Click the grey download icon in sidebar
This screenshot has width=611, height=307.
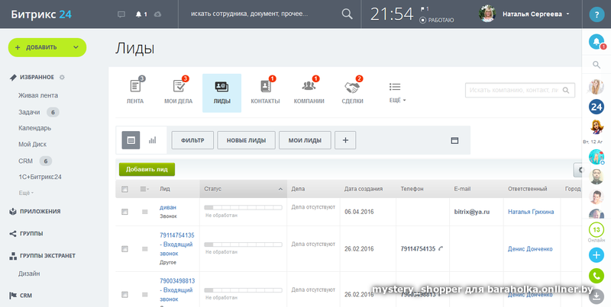coord(596,296)
